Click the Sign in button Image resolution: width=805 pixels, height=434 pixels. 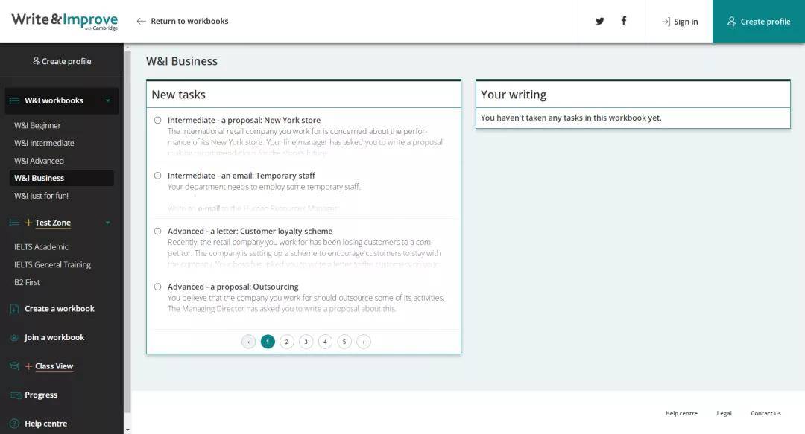[x=680, y=22]
